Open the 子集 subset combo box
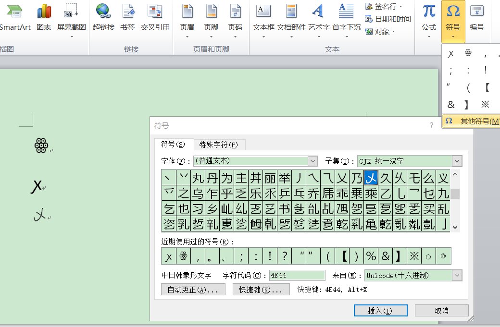Screen dimensions: 500x327 click(x=410, y=161)
